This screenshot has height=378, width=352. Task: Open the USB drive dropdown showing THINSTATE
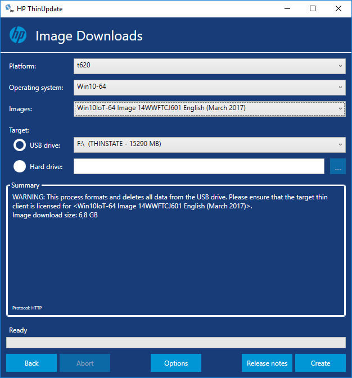click(x=210, y=145)
